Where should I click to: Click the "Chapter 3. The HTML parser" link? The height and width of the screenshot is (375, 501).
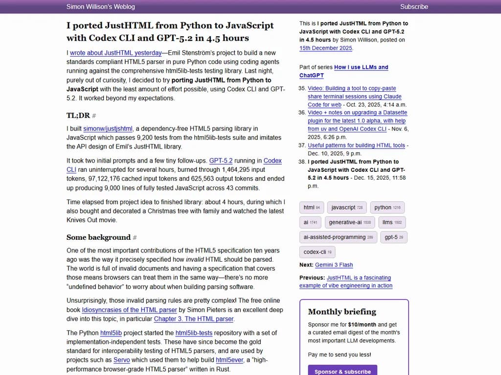(x=193, y=319)
